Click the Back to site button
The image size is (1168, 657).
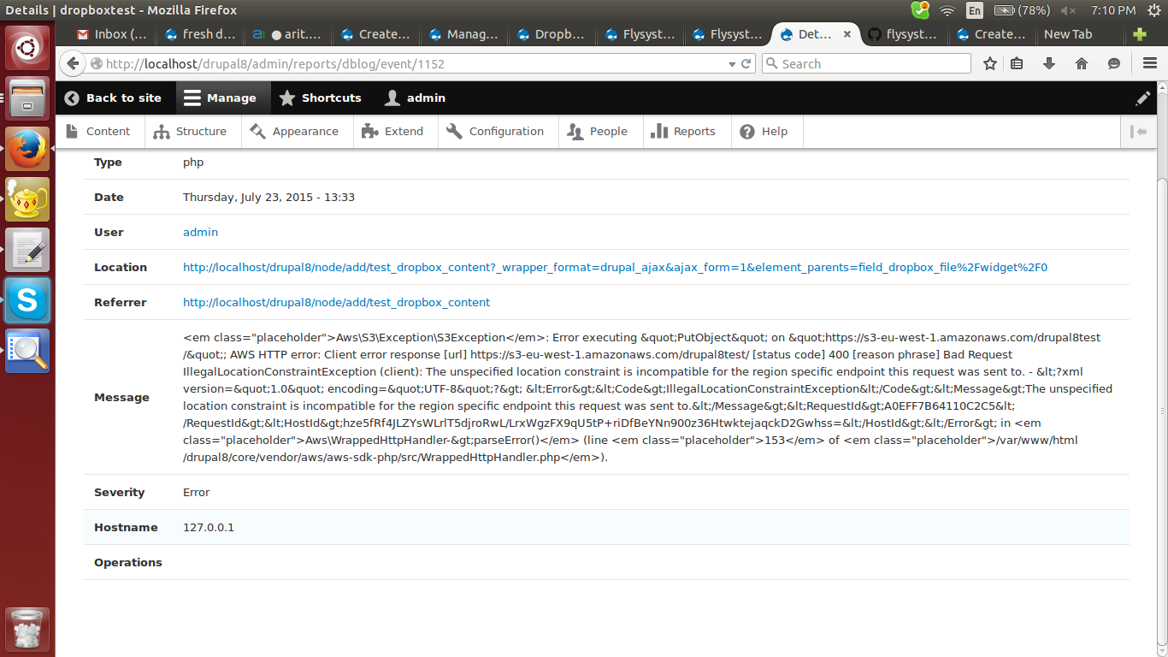(114, 98)
